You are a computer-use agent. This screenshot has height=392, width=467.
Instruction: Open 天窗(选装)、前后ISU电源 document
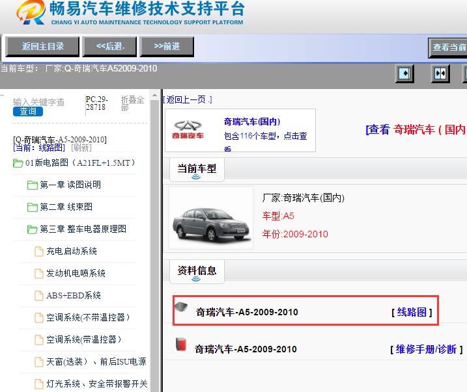pos(96,361)
